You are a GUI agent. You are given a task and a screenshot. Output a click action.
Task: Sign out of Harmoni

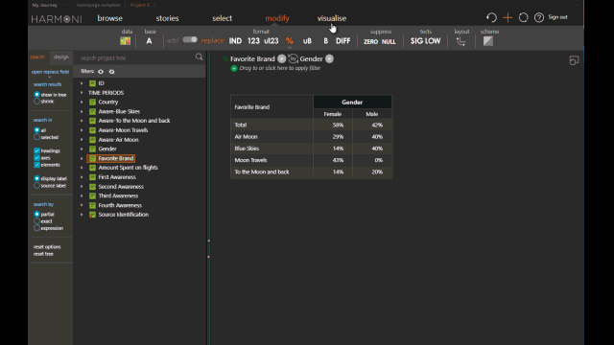pyautogui.click(x=557, y=17)
